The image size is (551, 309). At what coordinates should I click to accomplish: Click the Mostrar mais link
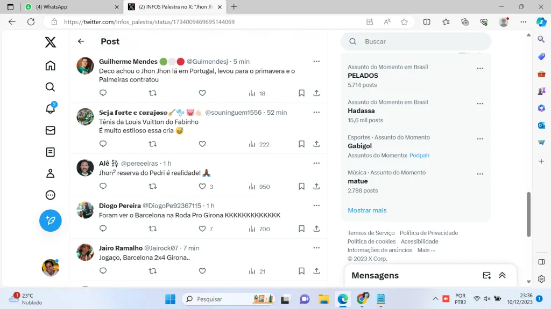click(x=367, y=210)
